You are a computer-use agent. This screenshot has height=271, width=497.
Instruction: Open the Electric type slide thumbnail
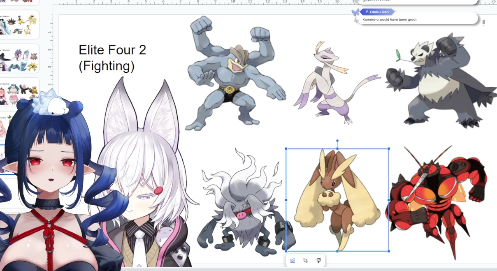[x=20, y=25]
